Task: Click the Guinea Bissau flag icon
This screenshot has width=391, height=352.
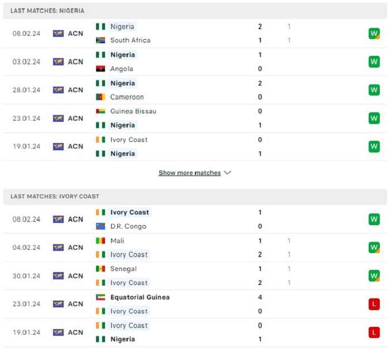Action: tap(101, 111)
